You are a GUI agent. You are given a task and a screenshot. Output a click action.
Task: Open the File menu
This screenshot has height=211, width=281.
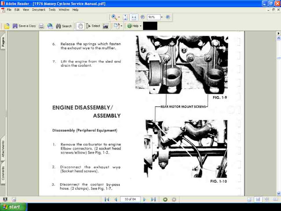click(9, 10)
